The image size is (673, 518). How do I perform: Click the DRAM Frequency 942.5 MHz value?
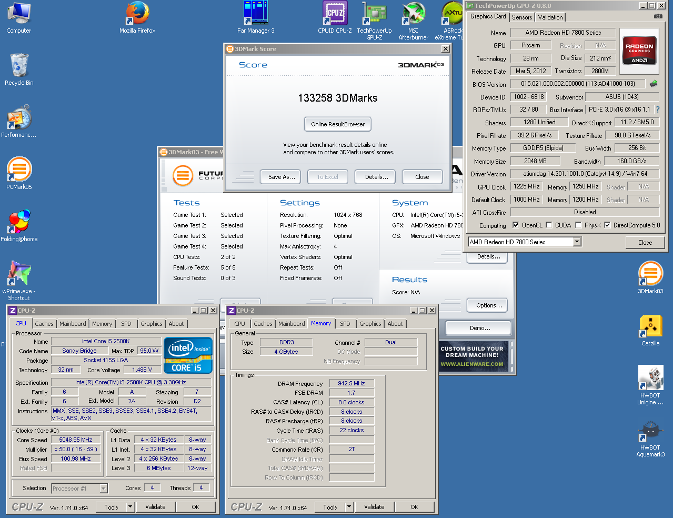click(x=351, y=383)
